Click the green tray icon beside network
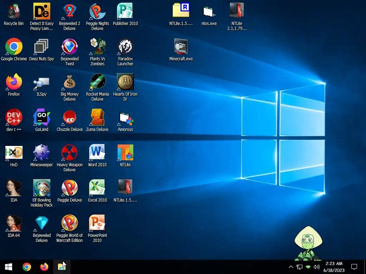Image resolution: width=366 pixels, height=274 pixels. point(308,267)
